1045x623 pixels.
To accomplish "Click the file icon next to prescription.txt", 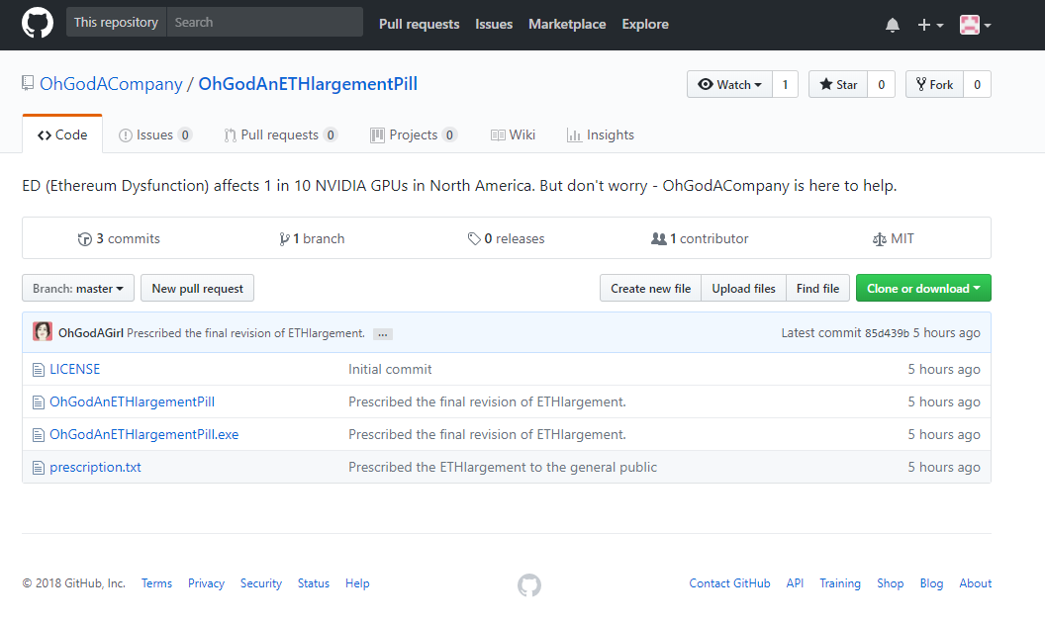I will tap(39, 468).
